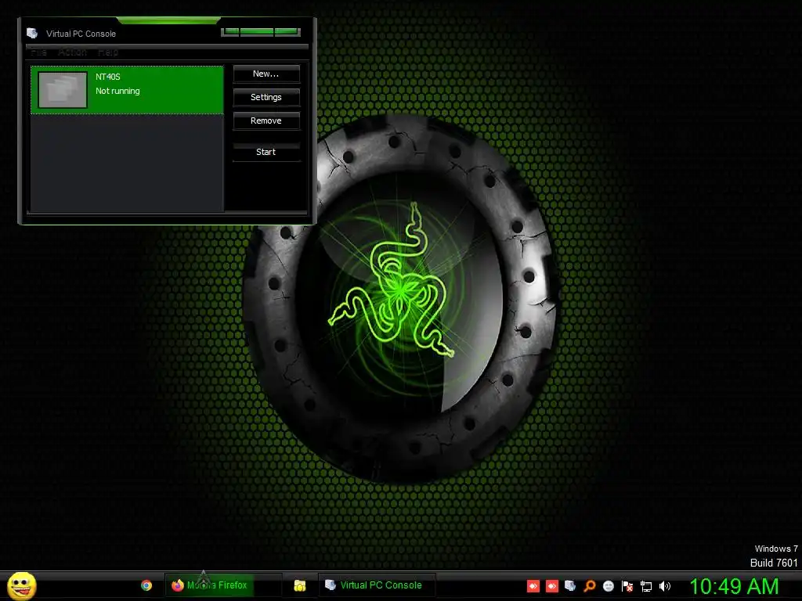Open the smiley face Start button

tap(21, 585)
